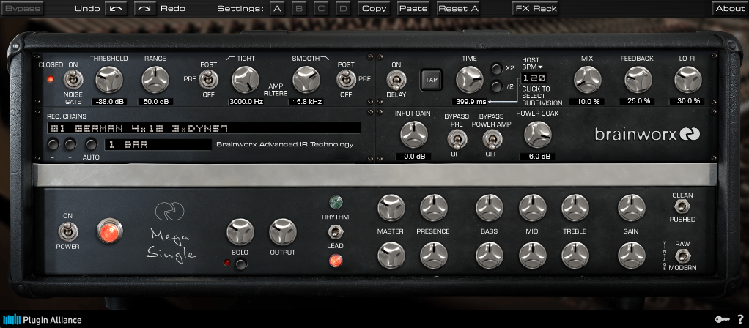Toggle the Smooth filter POST/PRE switch

pyautogui.click(x=346, y=79)
